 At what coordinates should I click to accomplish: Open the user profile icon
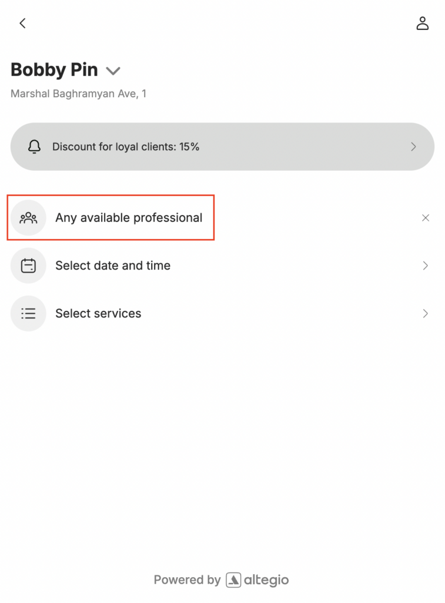[422, 24]
